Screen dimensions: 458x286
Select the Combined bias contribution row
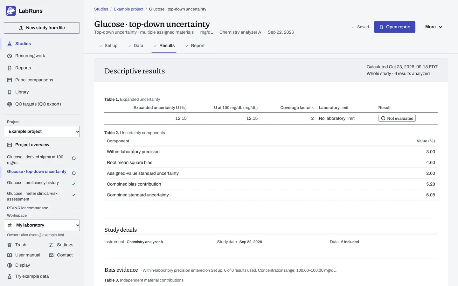coord(271,184)
